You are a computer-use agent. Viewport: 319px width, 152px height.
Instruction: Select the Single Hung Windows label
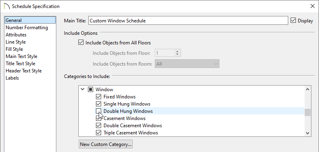[127, 104]
